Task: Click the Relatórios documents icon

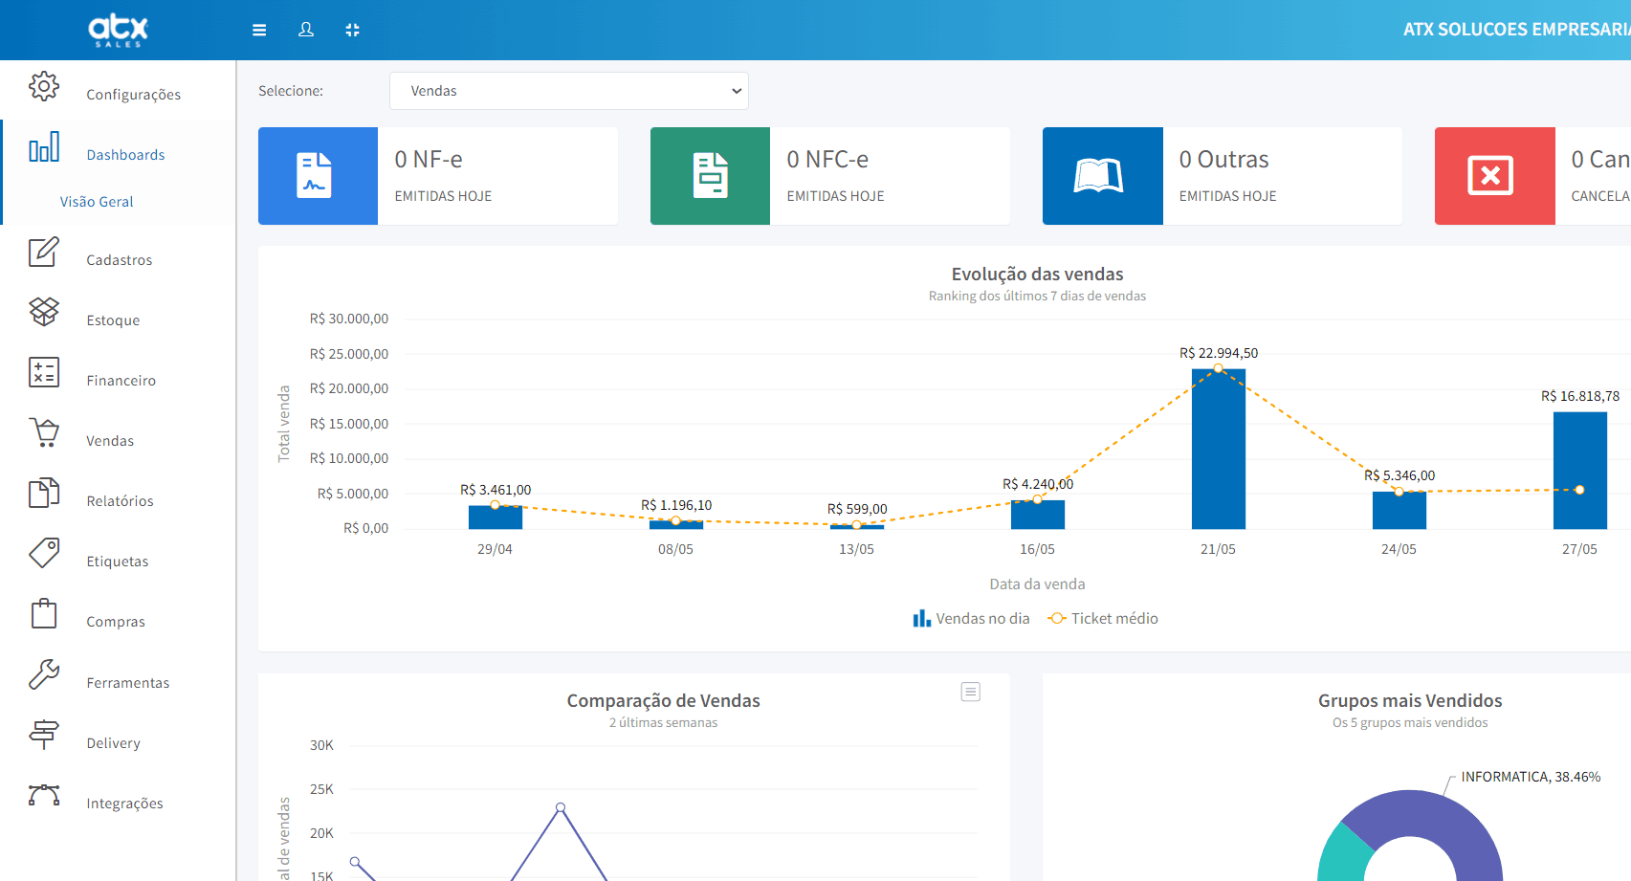Action: click(x=44, y=493)
